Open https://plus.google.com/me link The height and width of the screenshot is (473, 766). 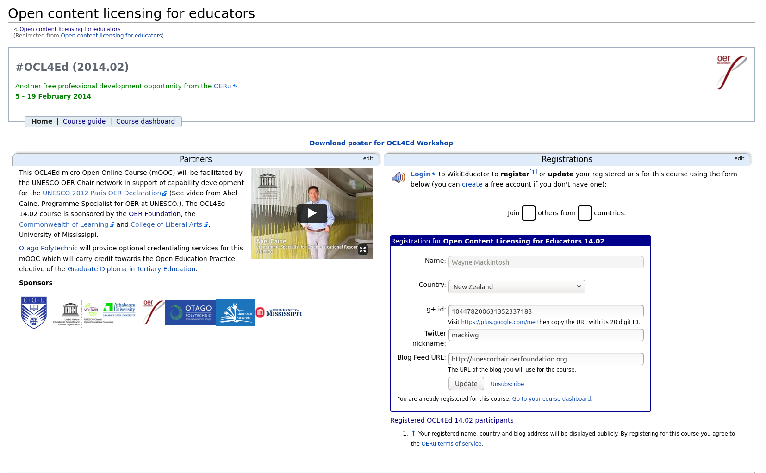[x=498, y=322]
